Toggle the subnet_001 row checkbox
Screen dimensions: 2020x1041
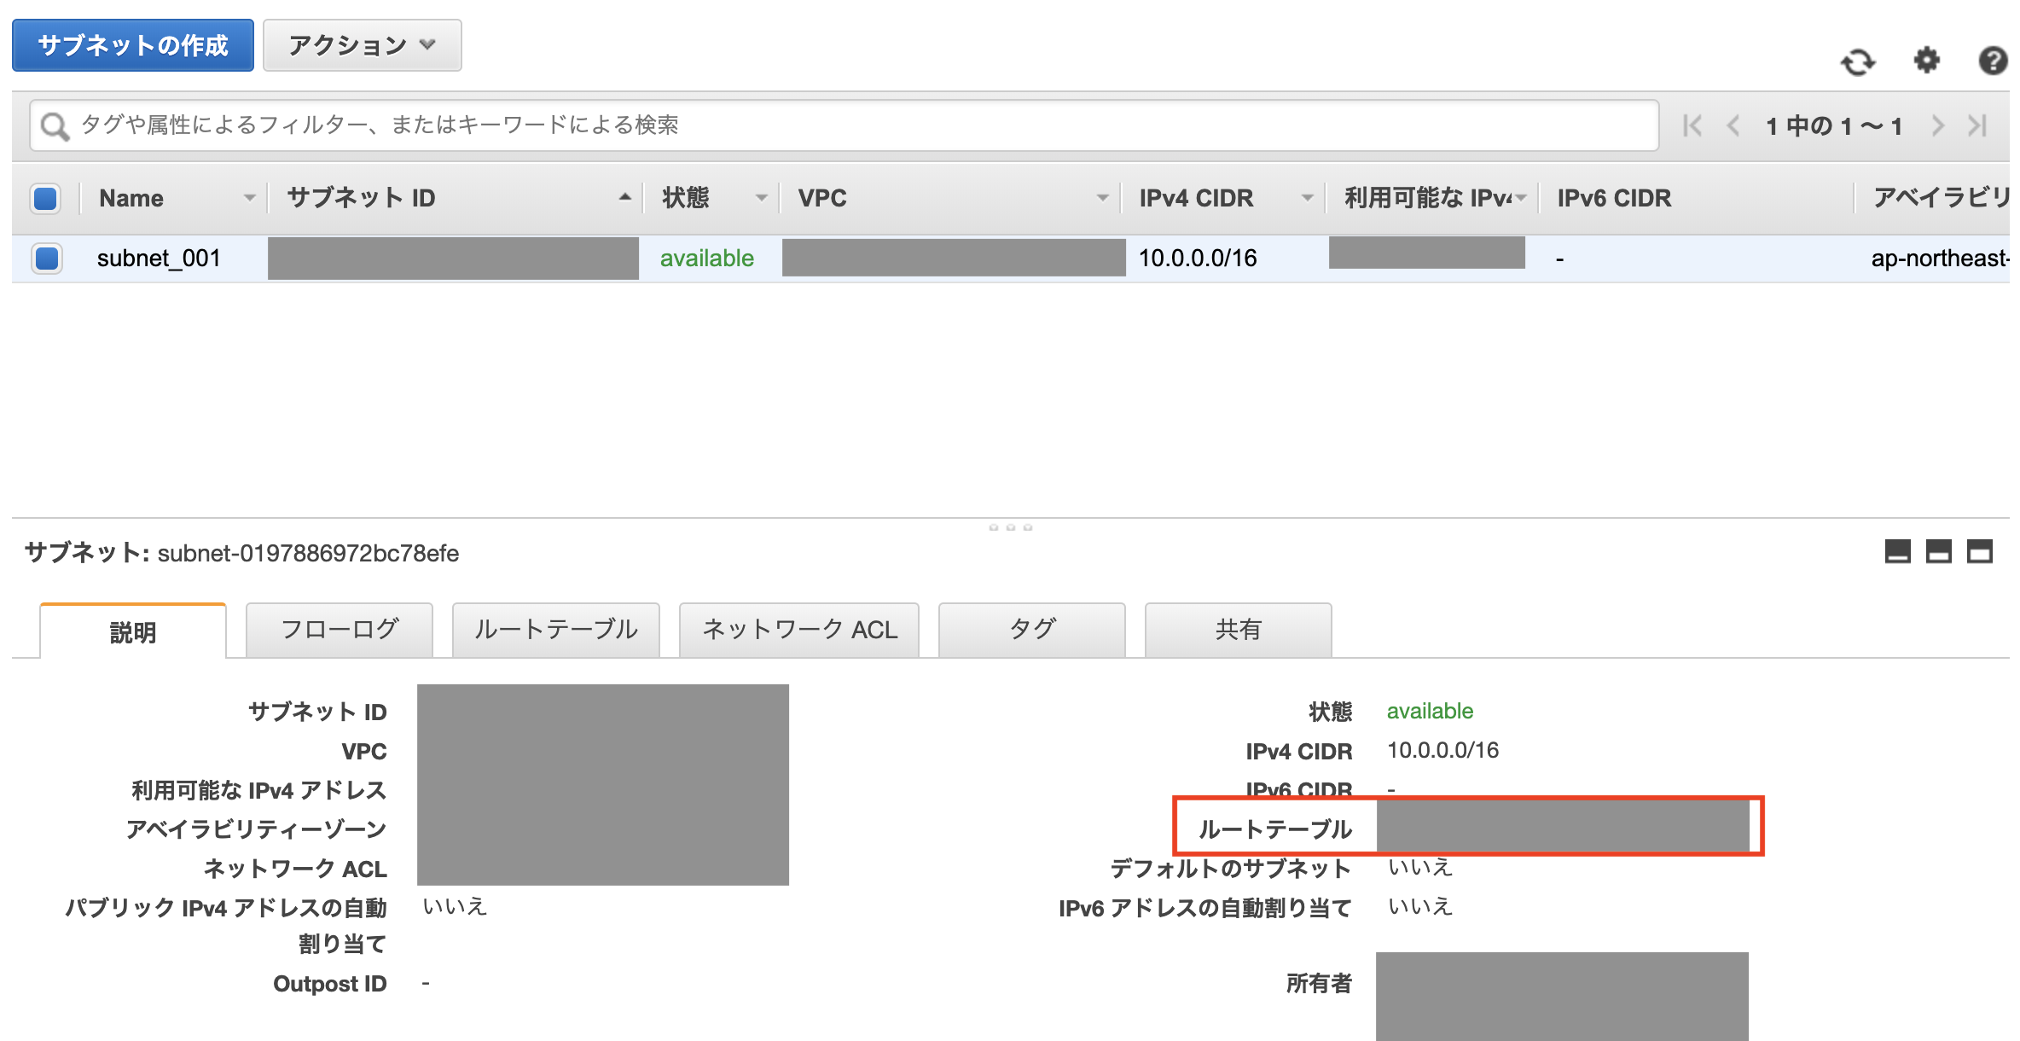[x=47, y=258]
